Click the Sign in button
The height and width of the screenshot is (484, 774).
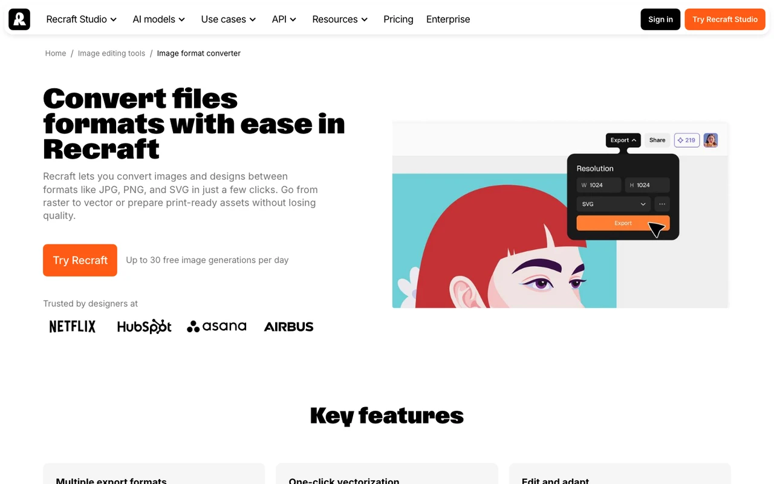(660, 19)
